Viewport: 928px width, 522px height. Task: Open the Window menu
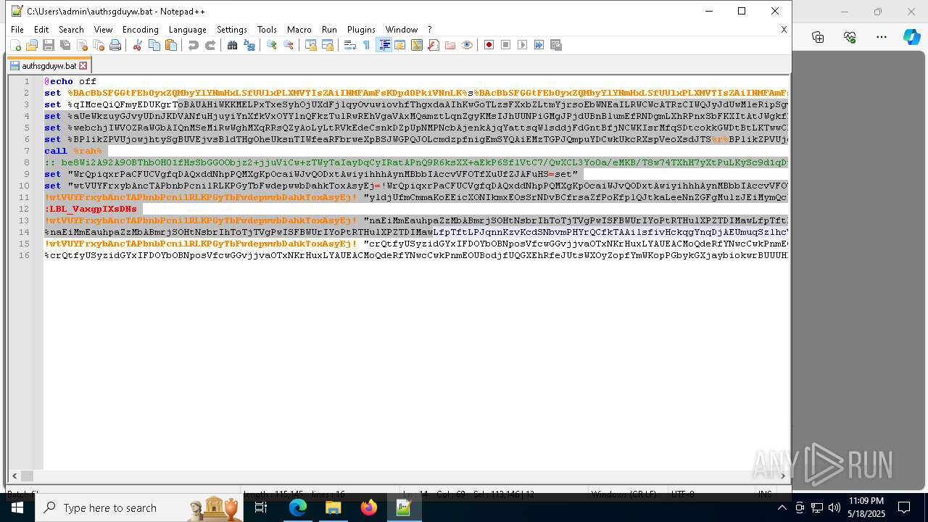401,30
